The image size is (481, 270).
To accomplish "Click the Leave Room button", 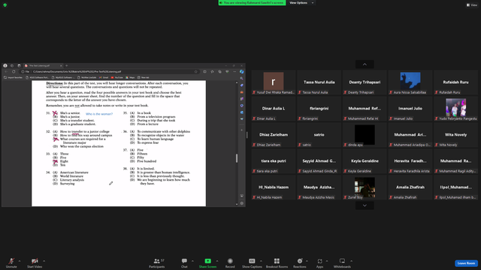I will coord(466,263).
